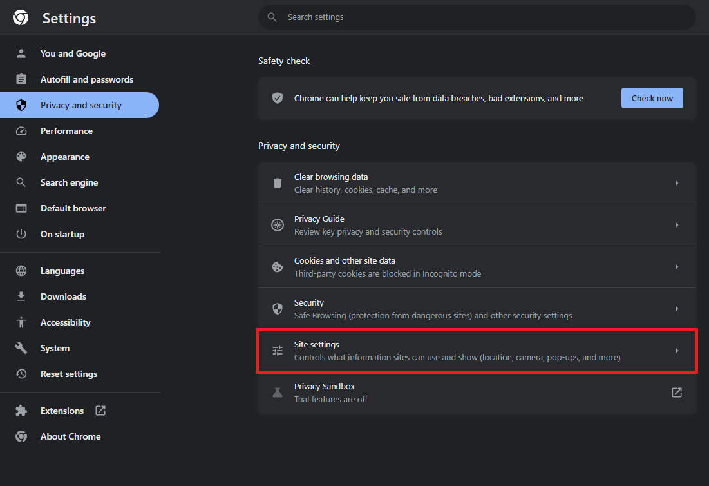Click the history clock icon for Reset settings
Viewport: 709px width, 486px height.
21,374
